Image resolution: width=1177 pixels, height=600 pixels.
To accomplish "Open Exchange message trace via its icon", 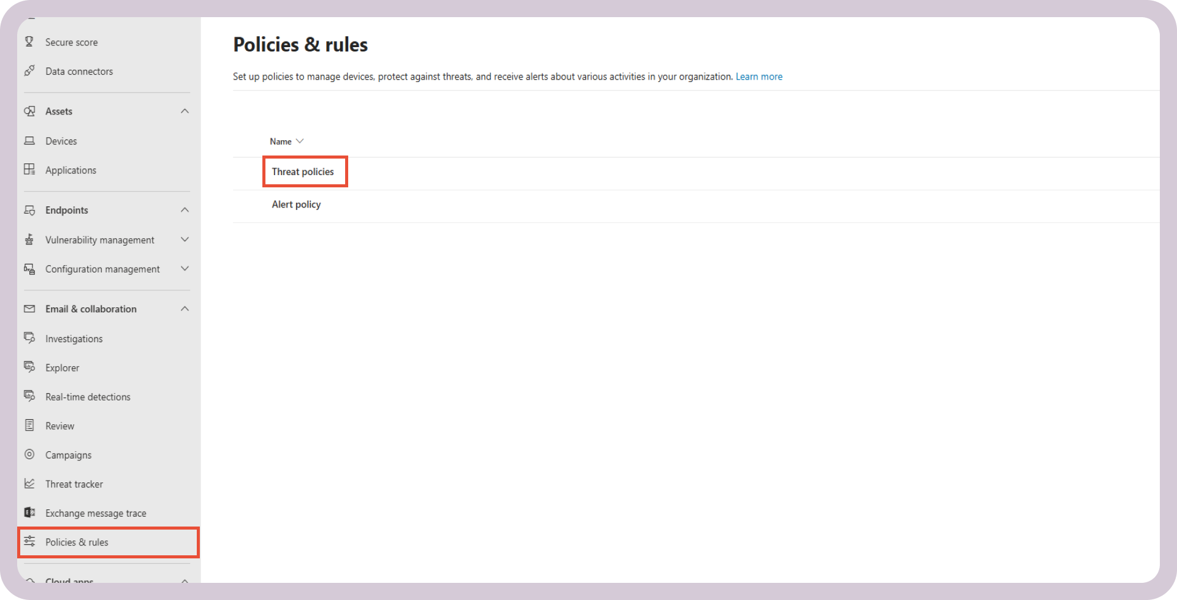I will click(29, 512).
